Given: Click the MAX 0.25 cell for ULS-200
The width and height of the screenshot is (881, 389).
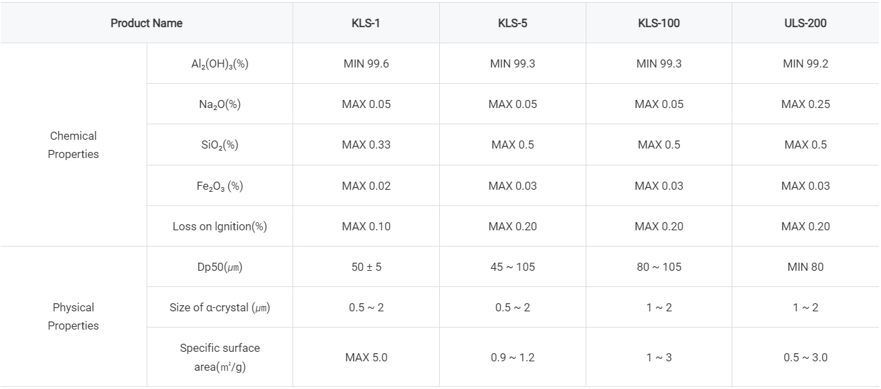Looking at the screenshot, I should 806,105.
